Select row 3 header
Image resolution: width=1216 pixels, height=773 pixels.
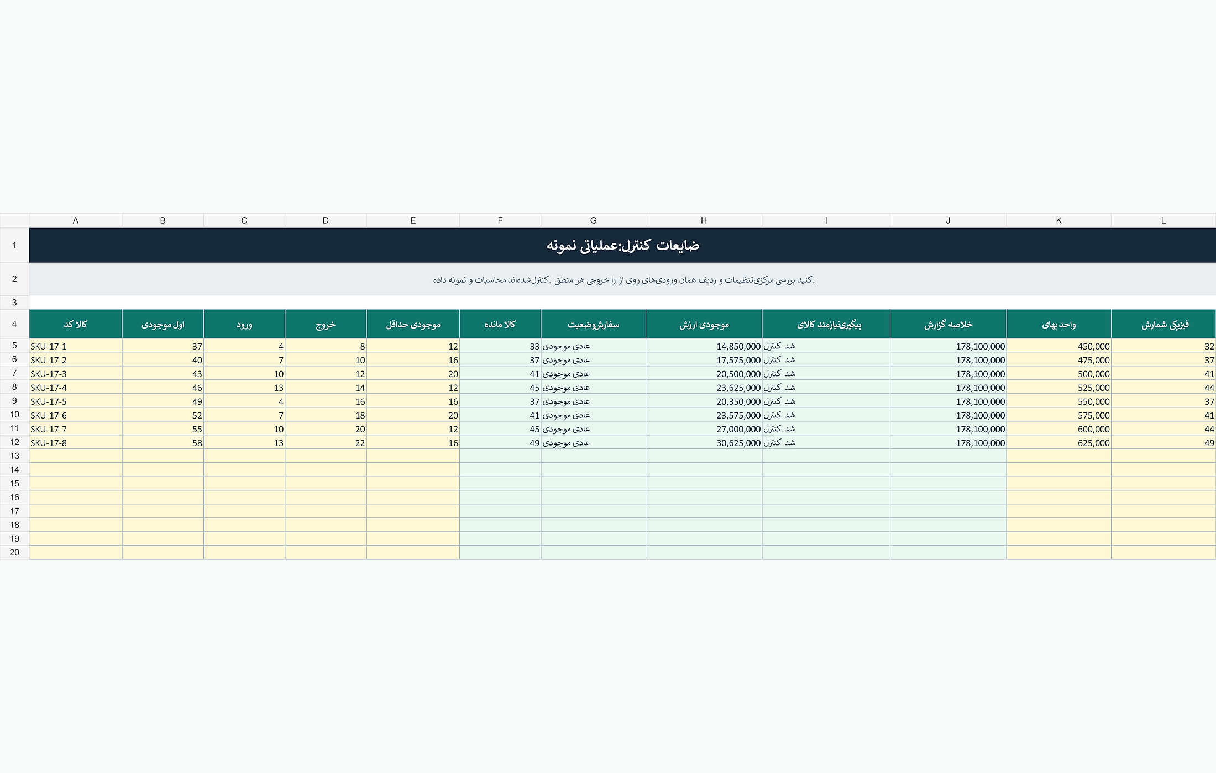pos(14,303)
